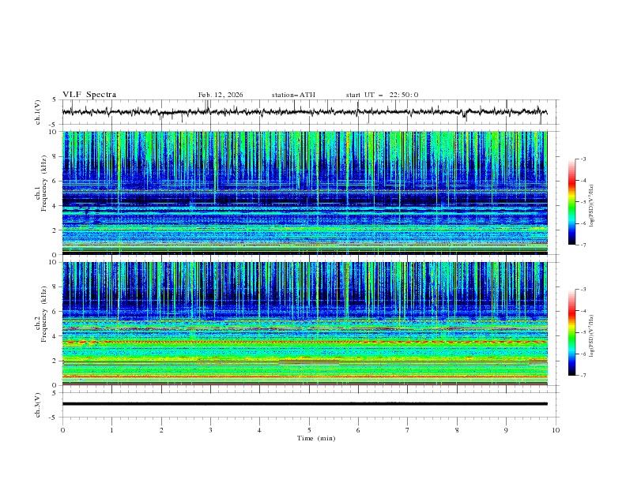Click the ch.1(V) axis label at top

[38, 112]
